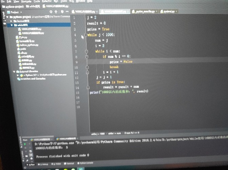Open the File menu
The width and height of the screenshot is (228, 170).
click(3, 1)
